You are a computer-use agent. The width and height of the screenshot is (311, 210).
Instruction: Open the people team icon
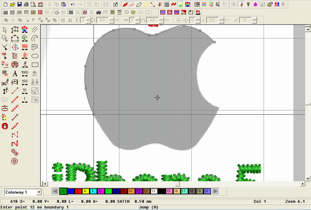click(x=277, y=4)
